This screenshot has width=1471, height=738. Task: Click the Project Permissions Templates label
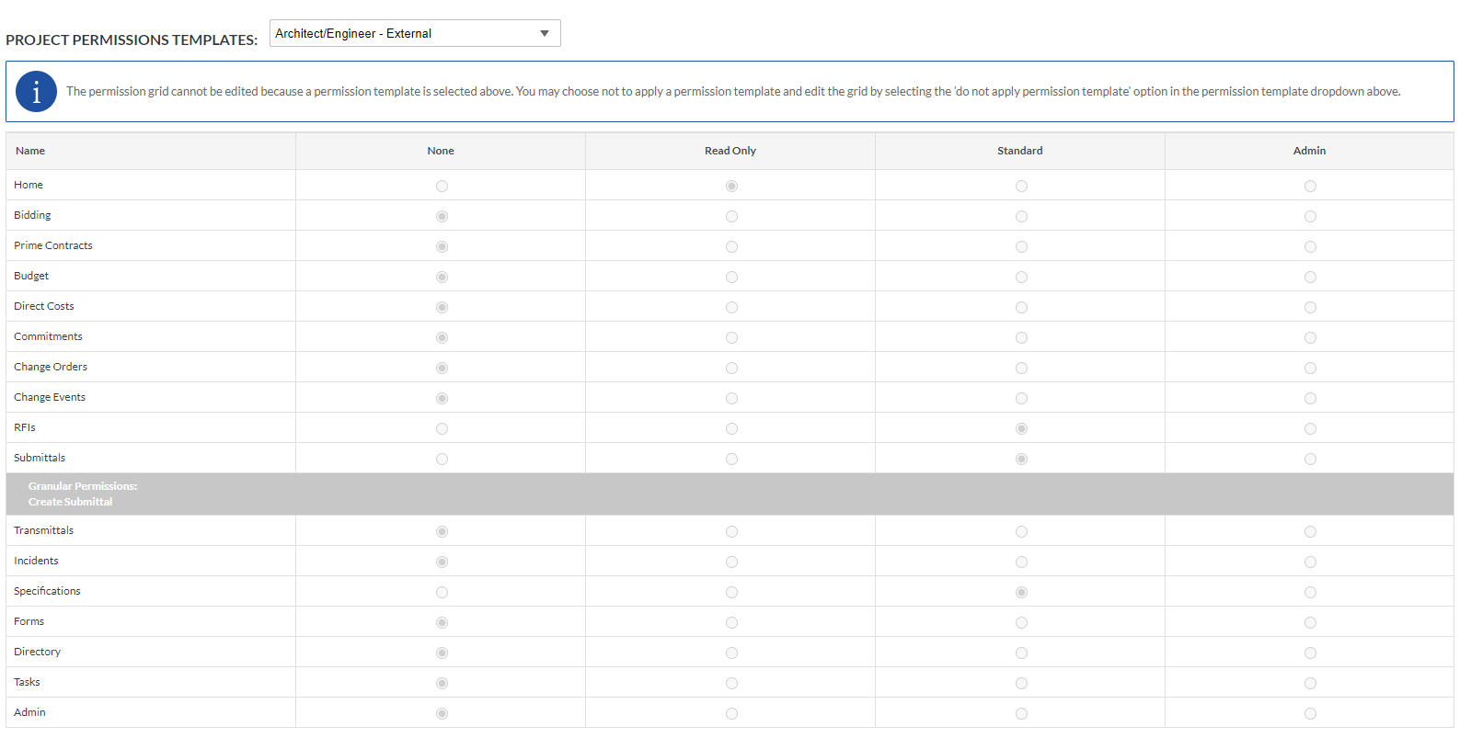tap(132, 40)
